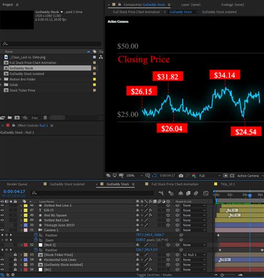Click stopwatch for Camera 1 Zoom property

36,240
